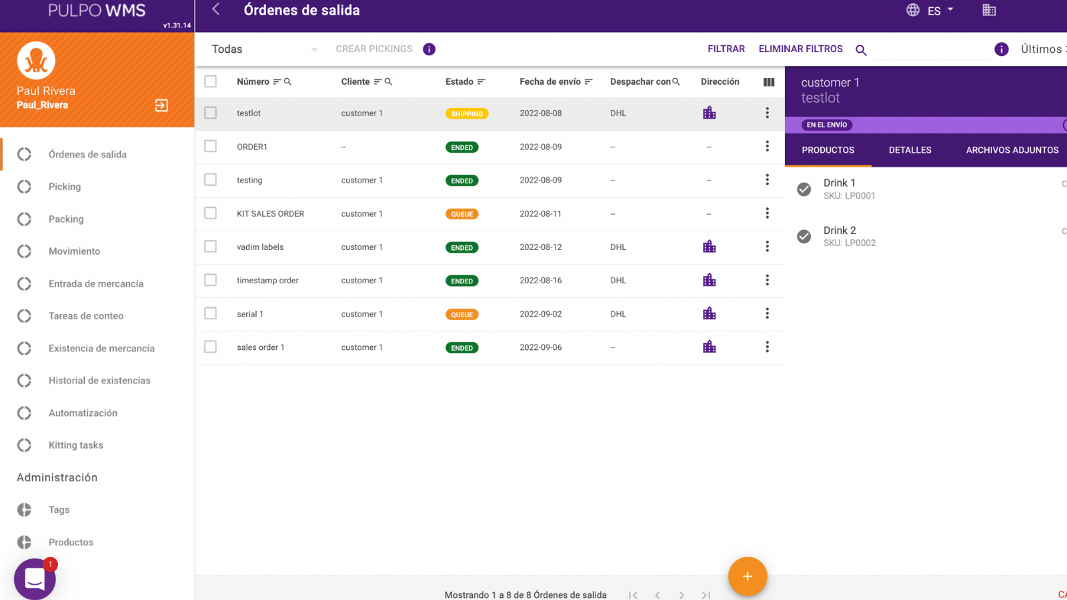Click the SHIPPING status badge for testlot
The height and width of the screenshot is (600, 1067).
tap(467, 114)
